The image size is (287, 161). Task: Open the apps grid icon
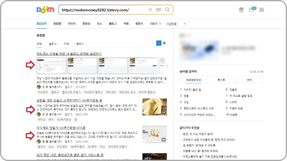pyautogui.click(x=261, y=10)
